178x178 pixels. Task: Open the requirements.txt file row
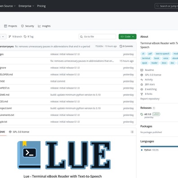click(68, 115)
